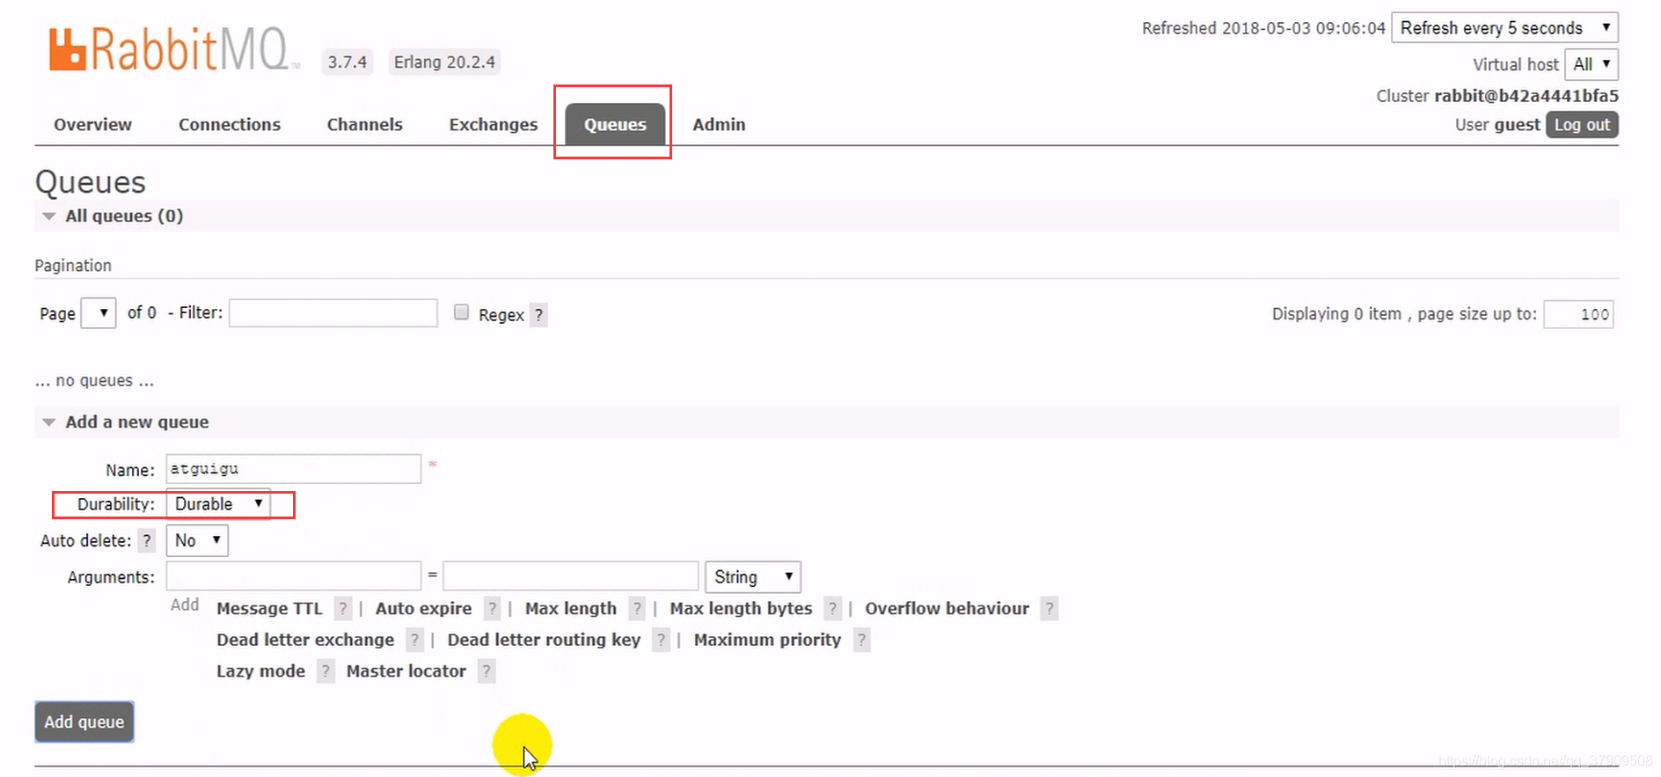This screenshot has width=1661, height=777.
Task: Add Master locator argument
Action: [x=406, y=671]
